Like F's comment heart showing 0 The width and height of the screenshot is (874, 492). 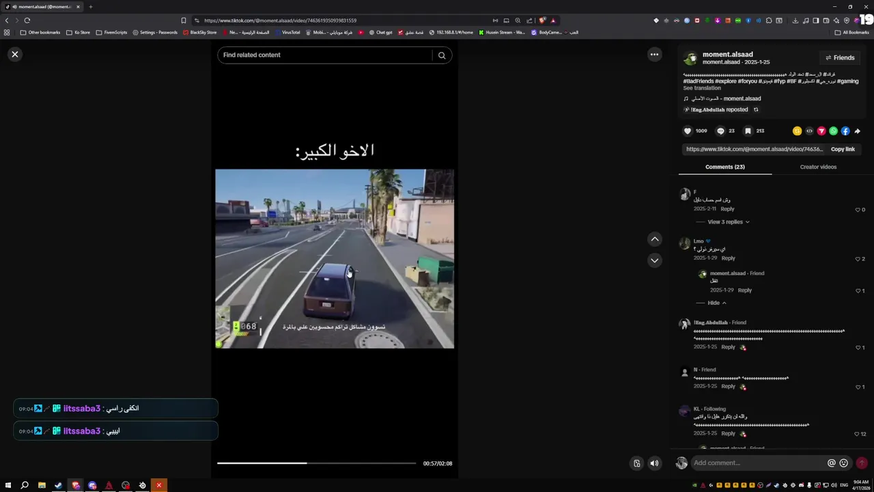(858, 210)
